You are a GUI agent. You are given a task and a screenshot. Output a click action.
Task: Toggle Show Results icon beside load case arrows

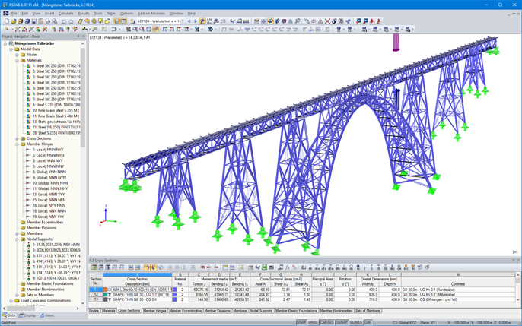[x=202, y=21]
